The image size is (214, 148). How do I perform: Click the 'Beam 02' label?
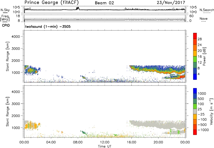click(x=104, y=3)
